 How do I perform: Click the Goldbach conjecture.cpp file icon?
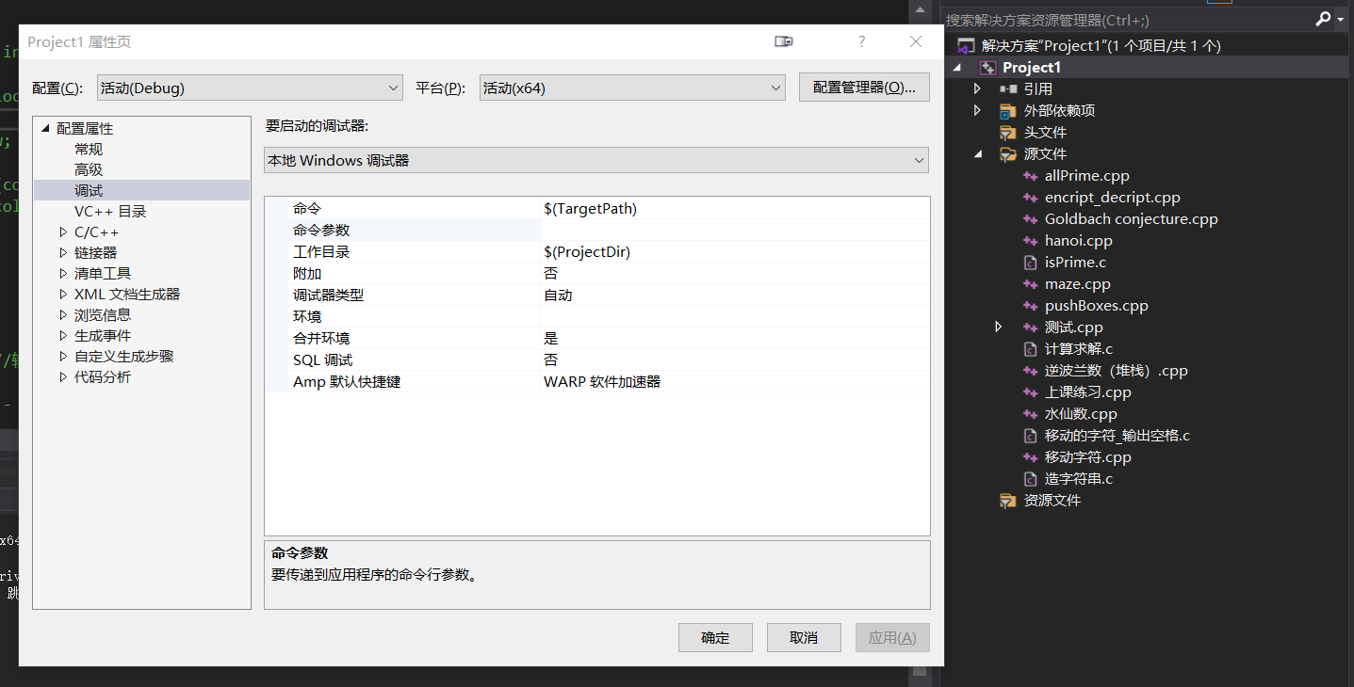(x=1030, y=219)
